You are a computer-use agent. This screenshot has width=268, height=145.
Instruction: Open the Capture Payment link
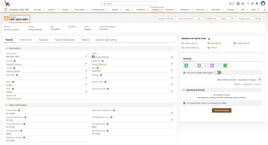point(14,98)
